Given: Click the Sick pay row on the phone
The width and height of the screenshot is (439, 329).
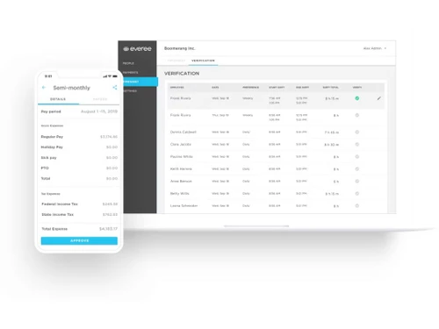Looking at the screenshot, I should (79, 158).
